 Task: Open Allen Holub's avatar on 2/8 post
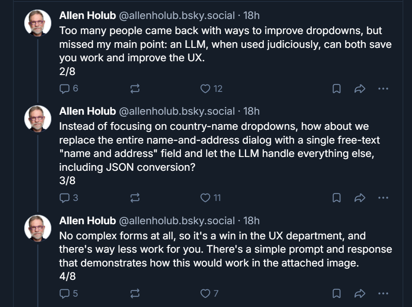pyautogui.click(x=38, y=22)
